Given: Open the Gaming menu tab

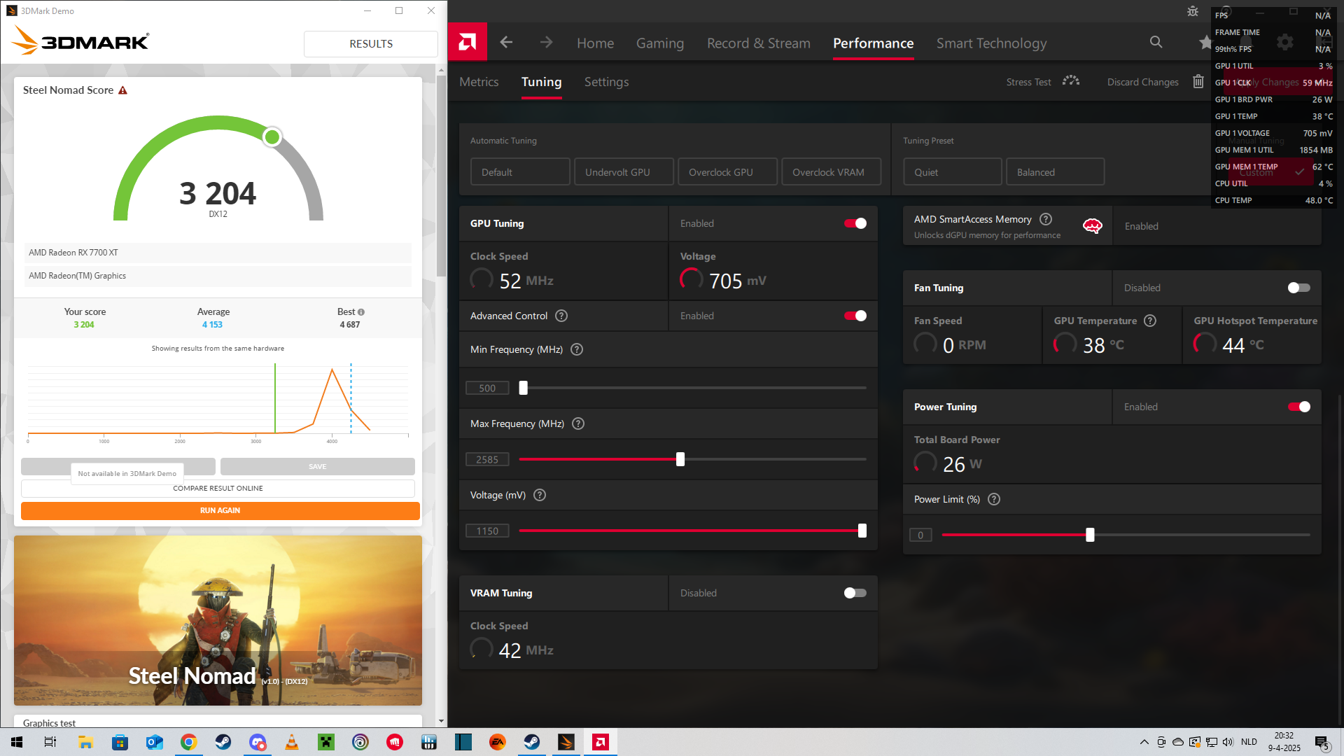Looking at the screenshot, I should coord(659,43).
